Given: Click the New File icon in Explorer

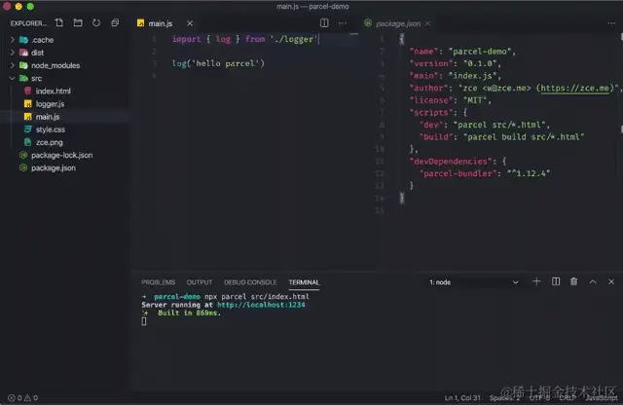Looking at the screenshot, I should pyautogui.click(x=59, y=22).
